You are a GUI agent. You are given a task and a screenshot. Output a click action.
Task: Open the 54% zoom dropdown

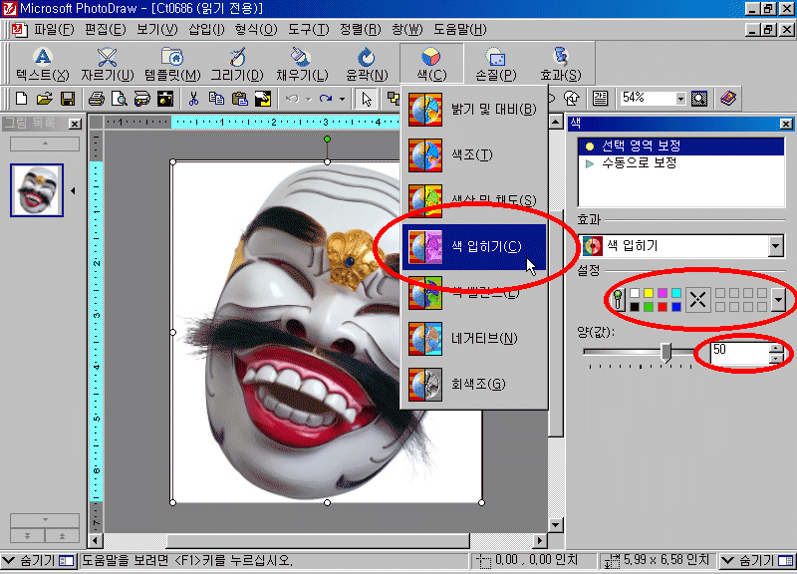click(x=680, y=99)
